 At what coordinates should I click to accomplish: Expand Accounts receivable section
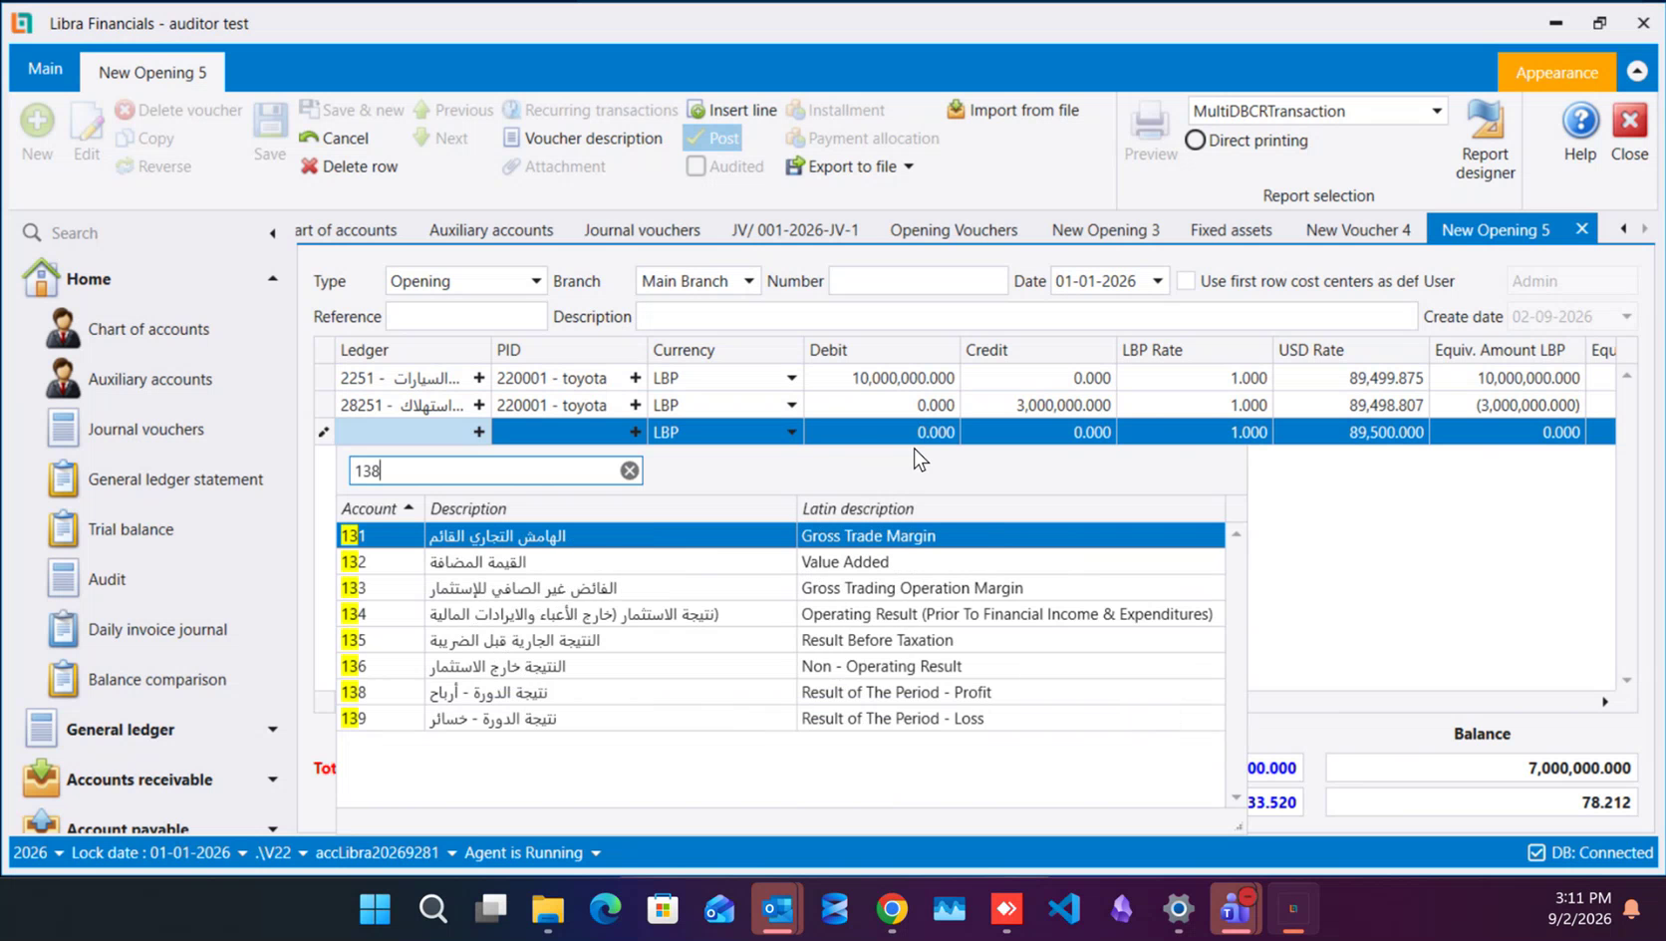point(272,780)
